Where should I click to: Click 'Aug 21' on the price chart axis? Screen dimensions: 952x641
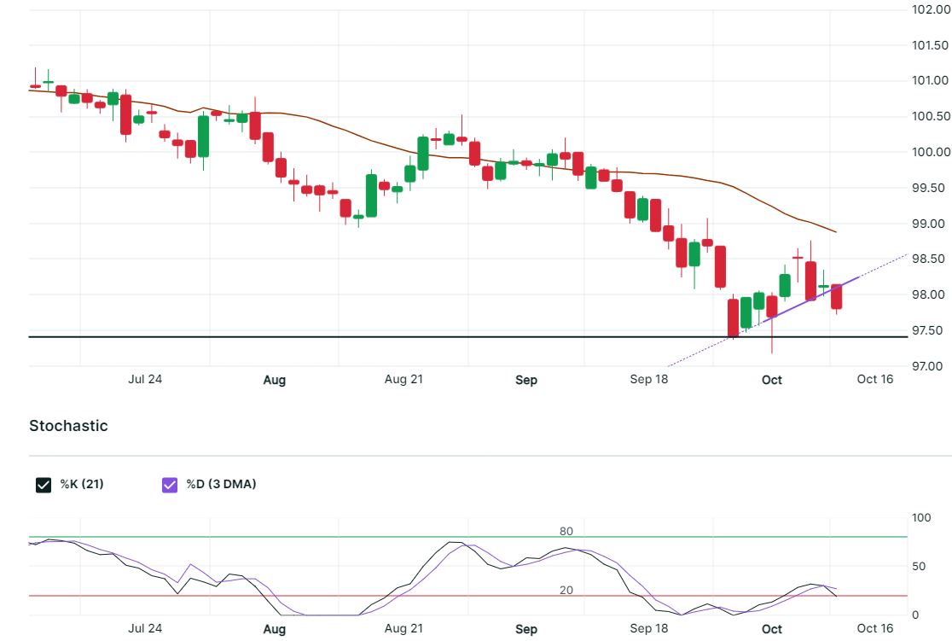point(403,379)
